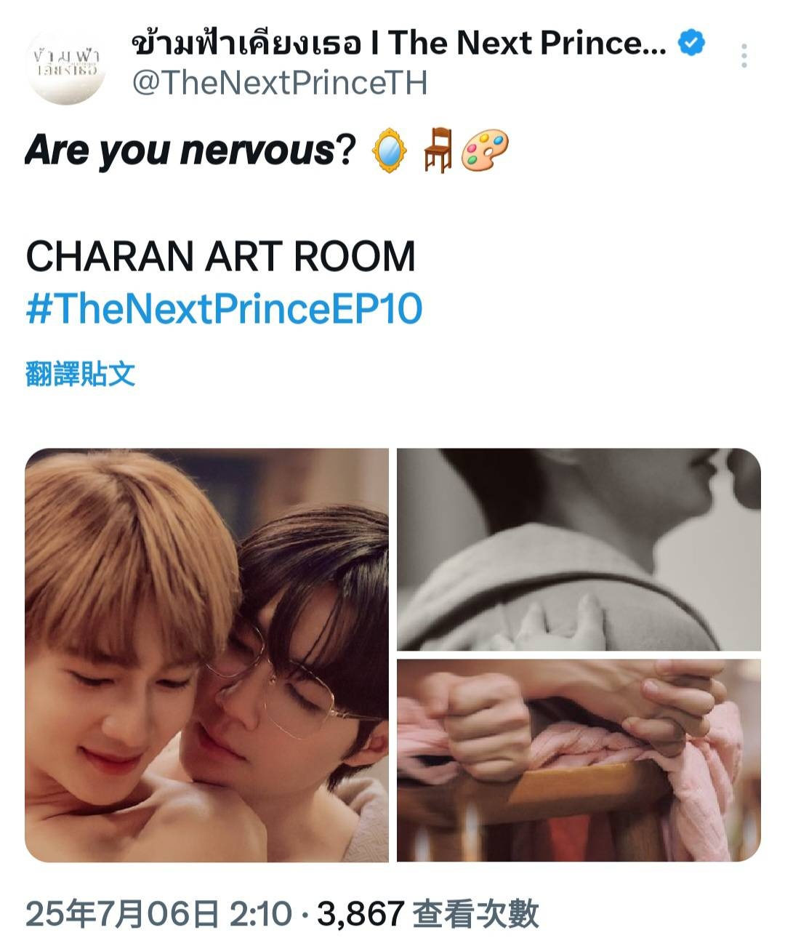Open the grayscale top-right photo

pyautogui.click(x=579, y=549)
